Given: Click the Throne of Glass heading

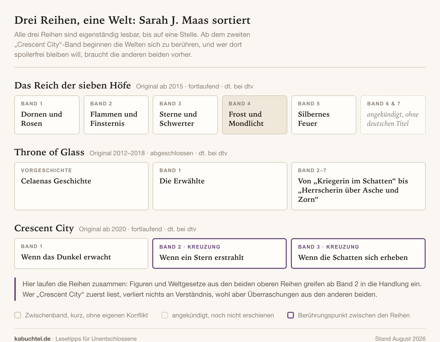Looking at the screenshot, I should tap(49, 152).
